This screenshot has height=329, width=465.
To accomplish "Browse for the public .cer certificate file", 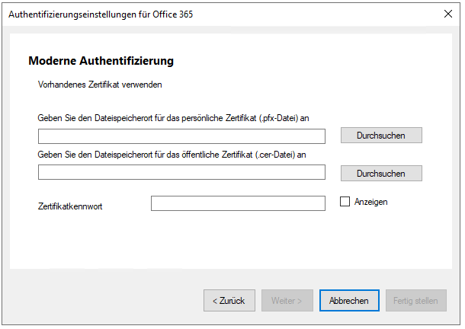I will [x=381, y=174].
